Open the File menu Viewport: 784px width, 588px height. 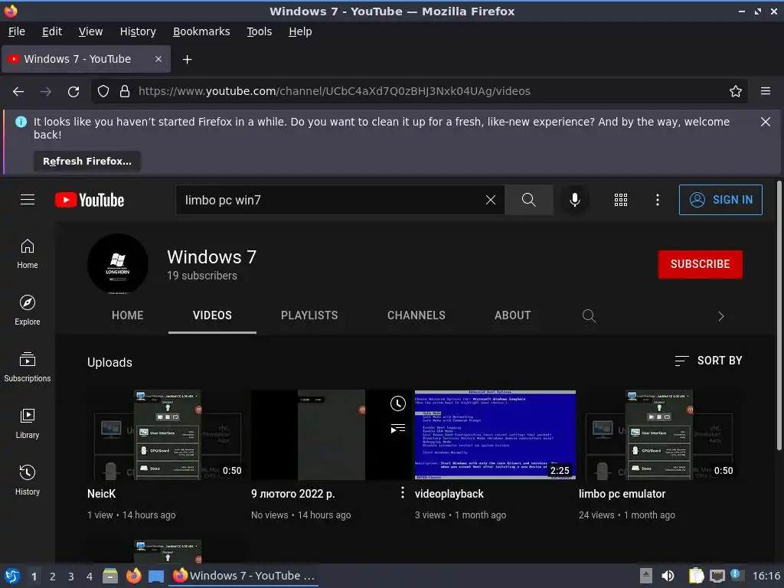[17, 31]
